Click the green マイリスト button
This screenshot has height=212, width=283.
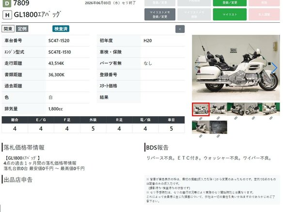(230, 15)
